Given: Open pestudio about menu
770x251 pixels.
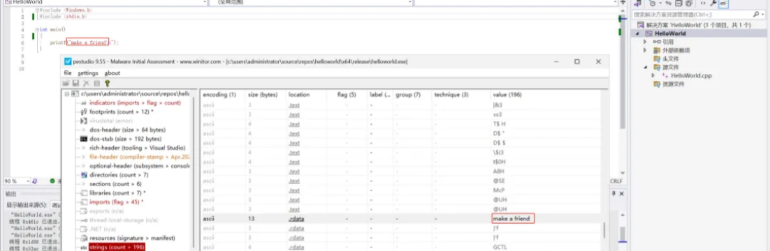Looking at the screenshot, I should [112, 73].
